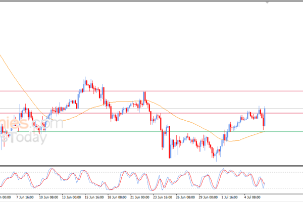Viewport: 303px width, 202px height.
Task: Click the '15 Jun 16:00' time axis label
Action: (94, 197)
